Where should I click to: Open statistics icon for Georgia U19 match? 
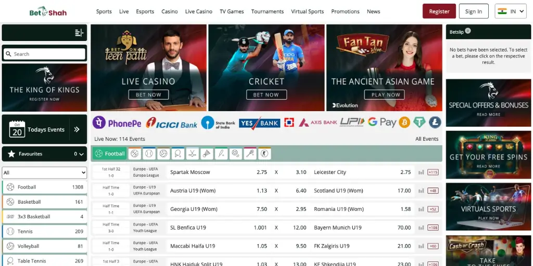(x=421, y=209)
